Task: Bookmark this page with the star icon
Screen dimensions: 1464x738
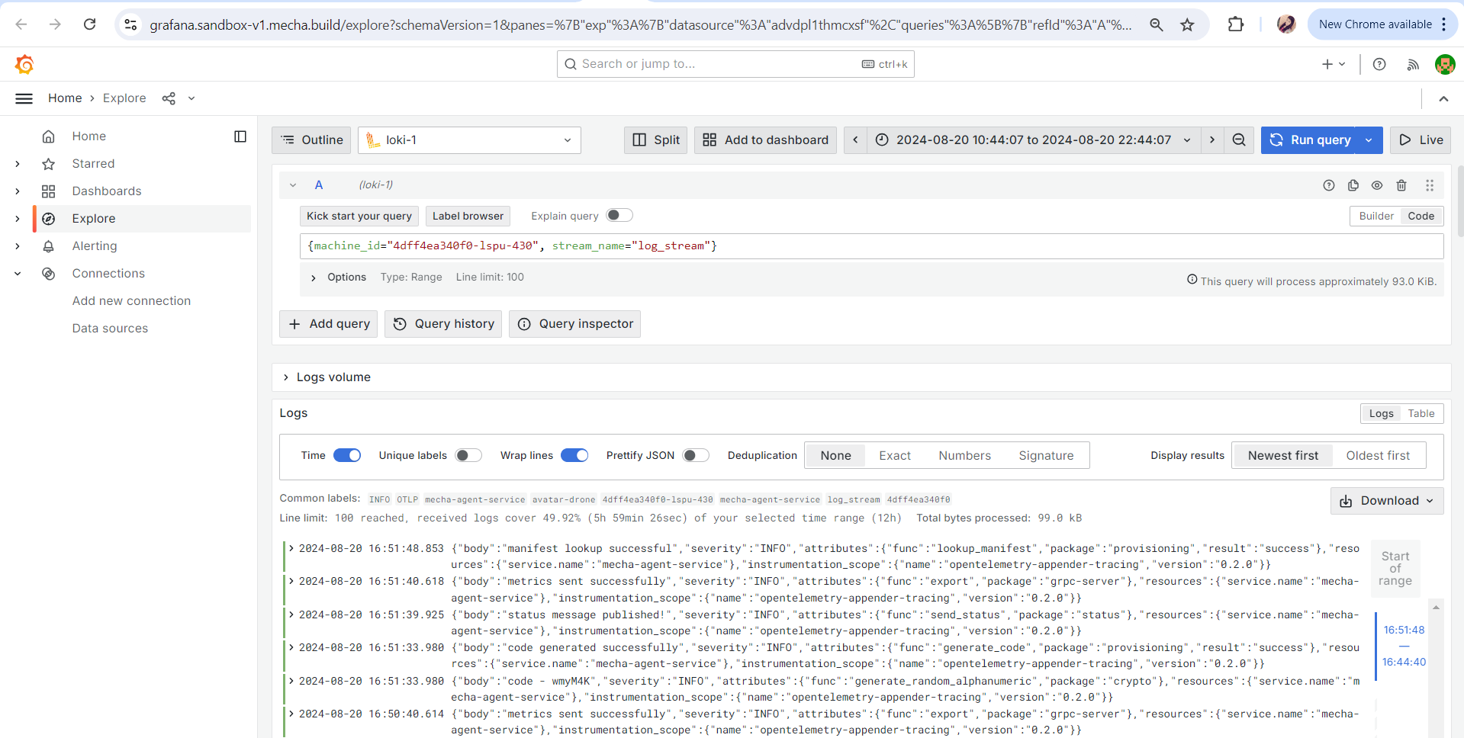Action: pyautogui.click(x=1187, y=24)
